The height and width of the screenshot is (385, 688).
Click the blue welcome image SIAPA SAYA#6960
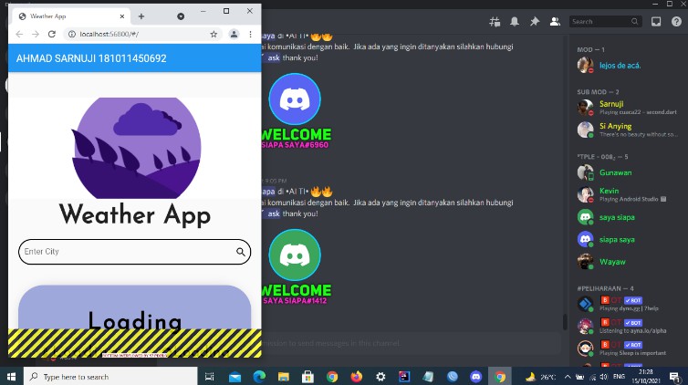point(297,111)
